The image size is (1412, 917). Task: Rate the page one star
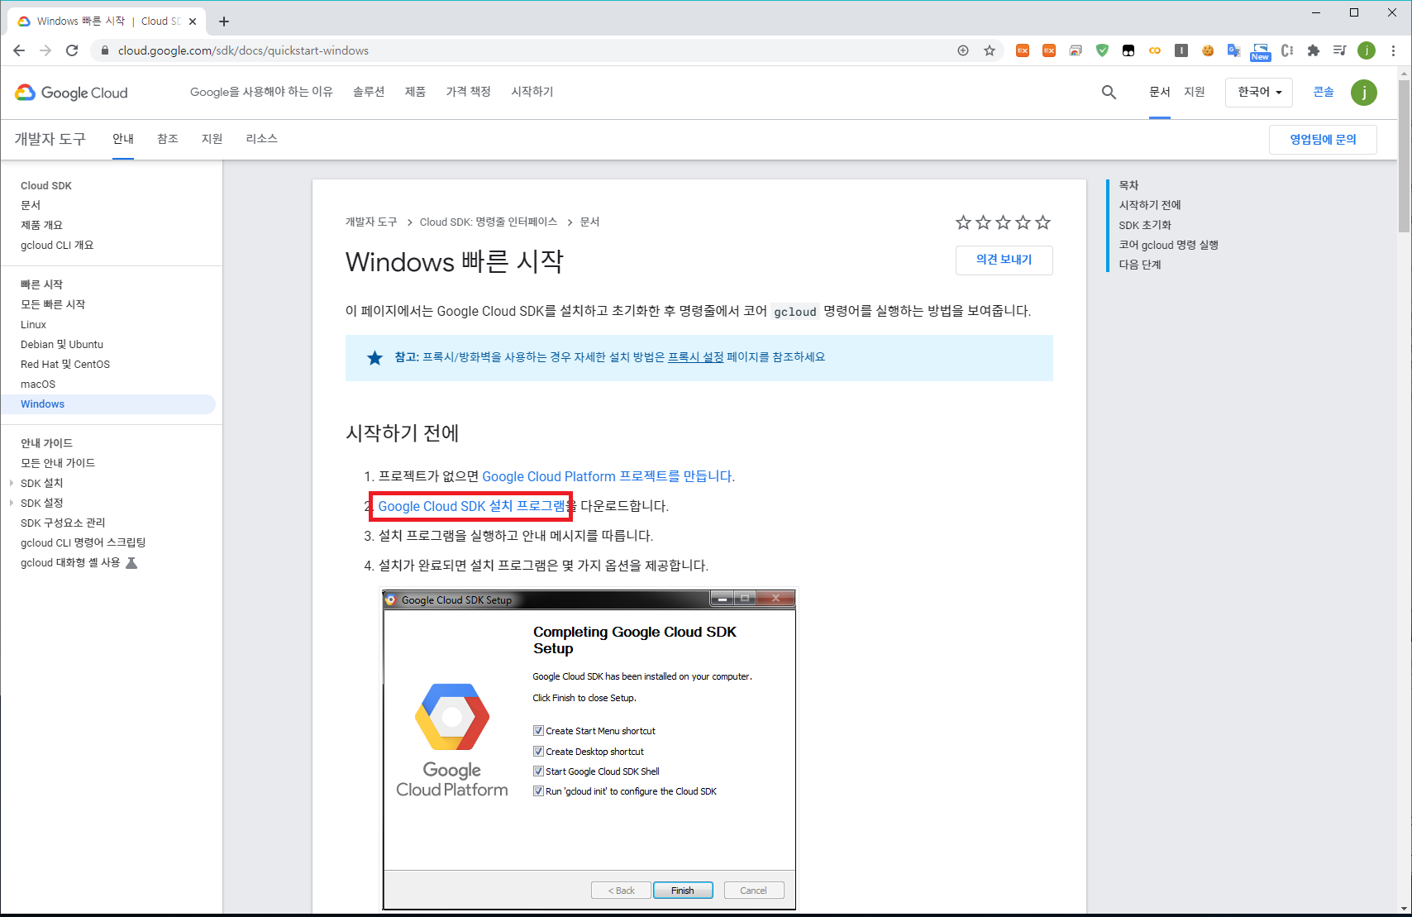pos(963,222)
